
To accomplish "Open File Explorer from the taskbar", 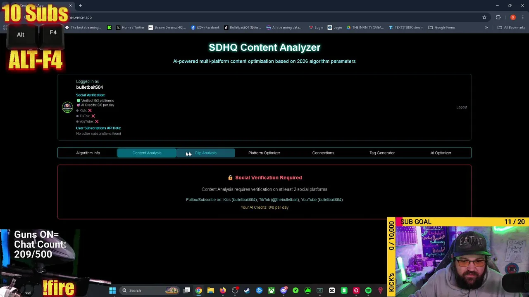I will (211, 290).
